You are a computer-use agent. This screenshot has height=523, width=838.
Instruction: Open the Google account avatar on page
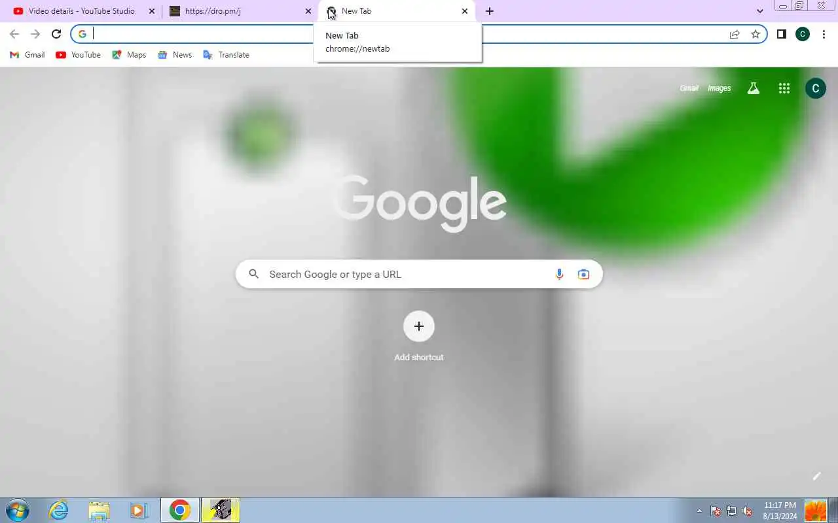816,88
